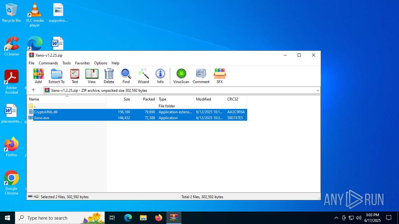Show hidden system tray icons chevron
Screen dimensions: 399x224
(x=336, y=218)
